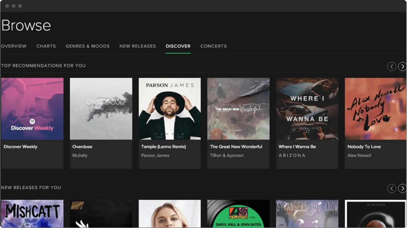The image size is (407, 228).
Task: Select the Overview tab
Action: [x=14, y=46]
